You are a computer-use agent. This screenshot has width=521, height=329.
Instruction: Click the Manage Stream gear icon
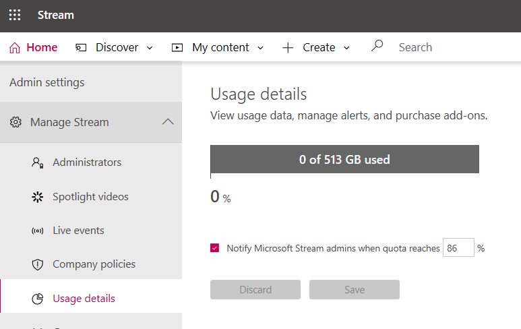16,122
